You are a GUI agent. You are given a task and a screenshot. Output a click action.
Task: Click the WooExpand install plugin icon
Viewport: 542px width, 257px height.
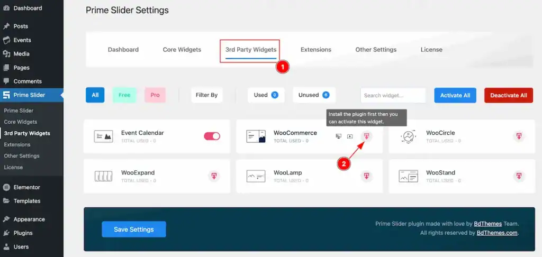pos(214,176)
